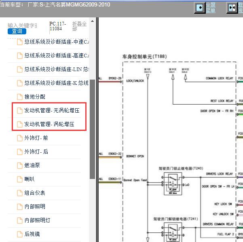
Task: Select 接地分配 in the list
Action: tap(35, 97)
